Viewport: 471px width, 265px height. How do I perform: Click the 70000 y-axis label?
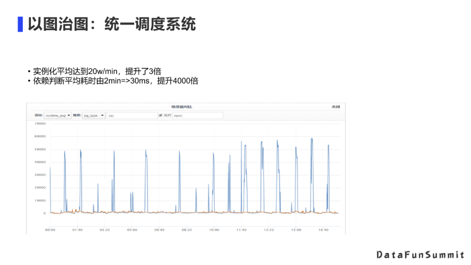(40, 124)
